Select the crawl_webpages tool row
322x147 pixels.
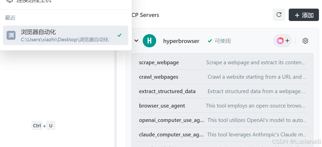point(222,77)
